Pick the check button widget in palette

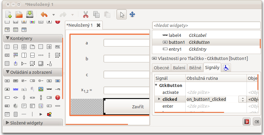24,81
